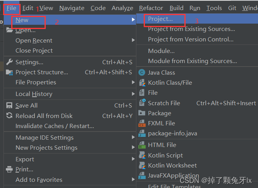The width and height of the screenshot is (258, 188).
Task: Expand the New Projects Settings arrow
Action: 133,147
